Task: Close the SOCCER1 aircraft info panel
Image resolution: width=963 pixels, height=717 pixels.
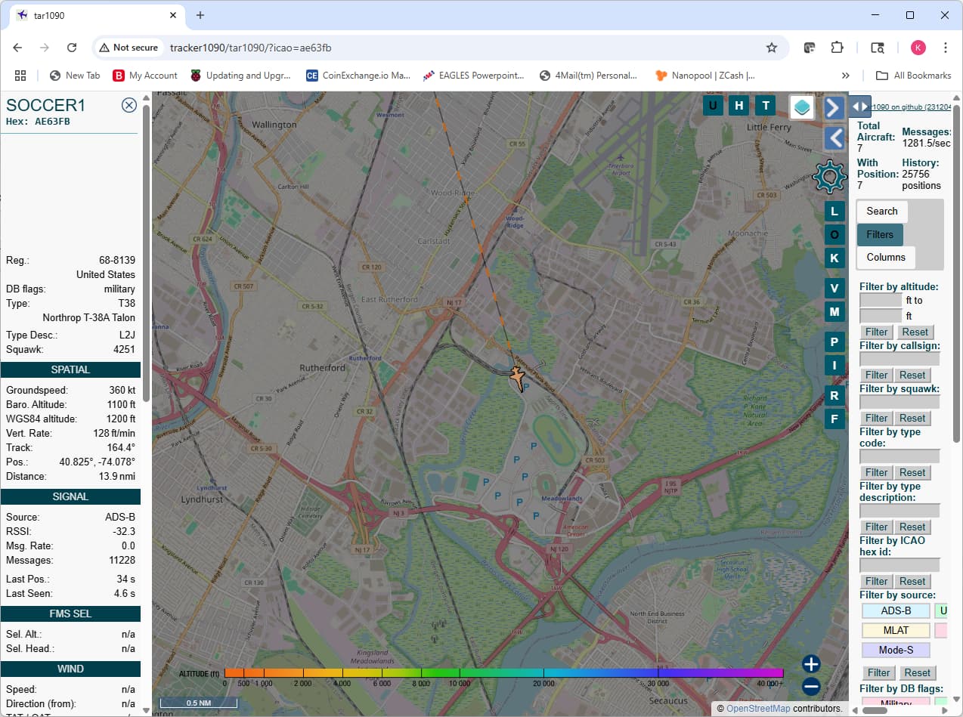Action: click(x=129, y=105)
